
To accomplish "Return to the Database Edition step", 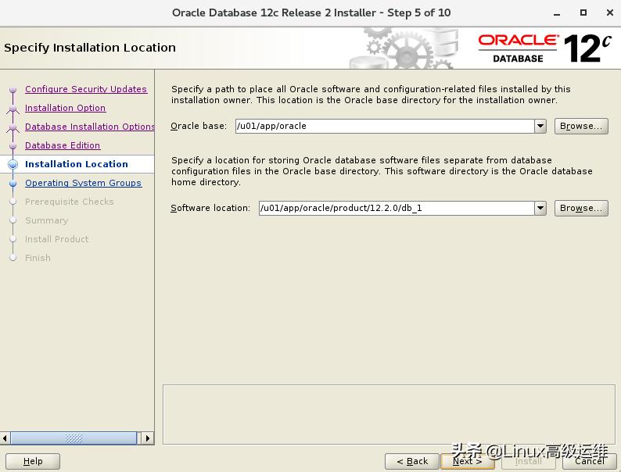I will pos(63,145).
